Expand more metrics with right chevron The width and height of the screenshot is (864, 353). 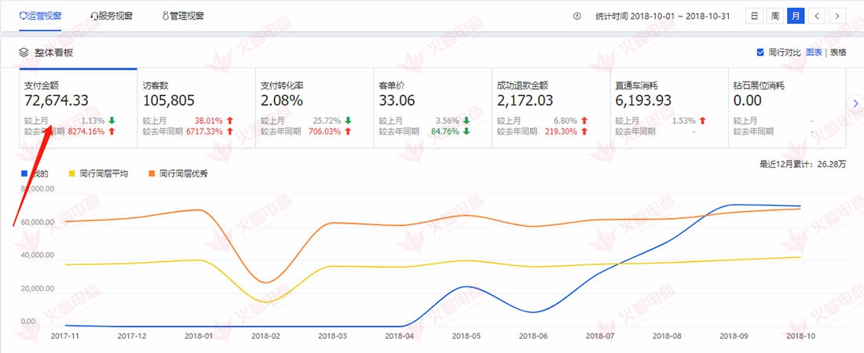[x=856, y=104]
